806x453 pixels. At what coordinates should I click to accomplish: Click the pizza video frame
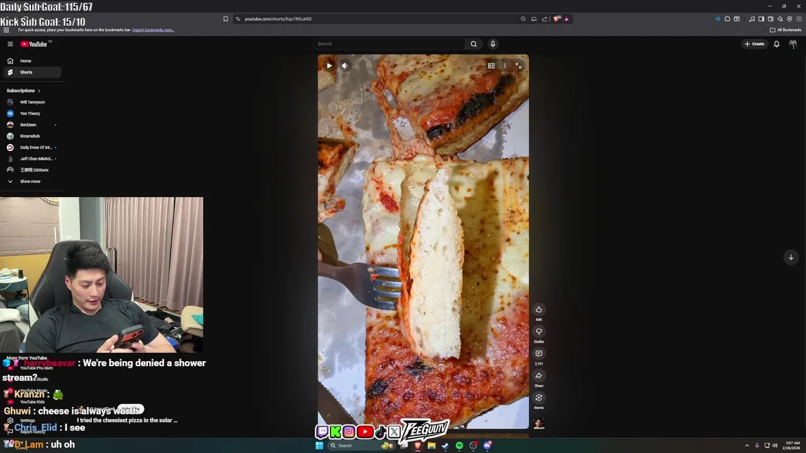423,242
